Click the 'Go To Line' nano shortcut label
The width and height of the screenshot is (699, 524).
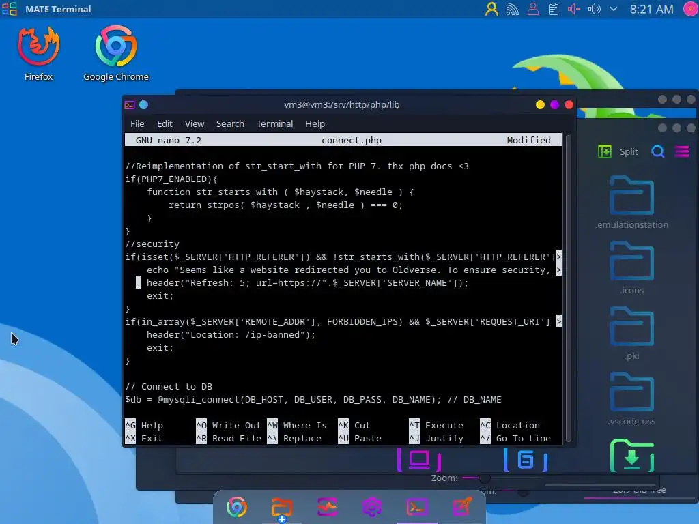tap(524, 439)
